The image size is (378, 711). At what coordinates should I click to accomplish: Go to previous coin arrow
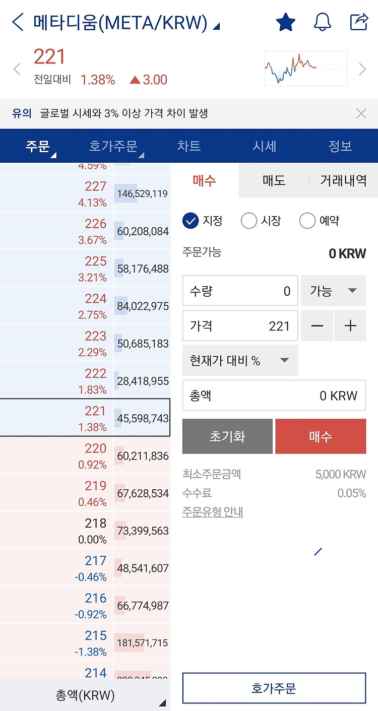[17, 69]
